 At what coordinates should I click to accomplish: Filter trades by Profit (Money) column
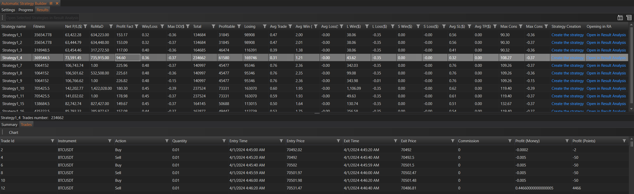(x=567, y=141)
